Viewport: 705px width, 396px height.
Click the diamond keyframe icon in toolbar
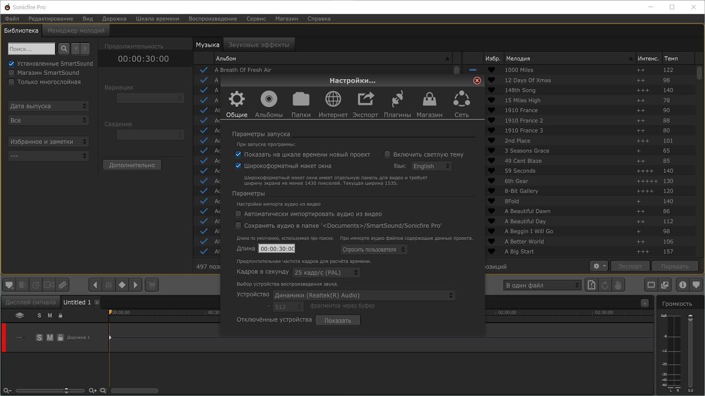(122, 285)
